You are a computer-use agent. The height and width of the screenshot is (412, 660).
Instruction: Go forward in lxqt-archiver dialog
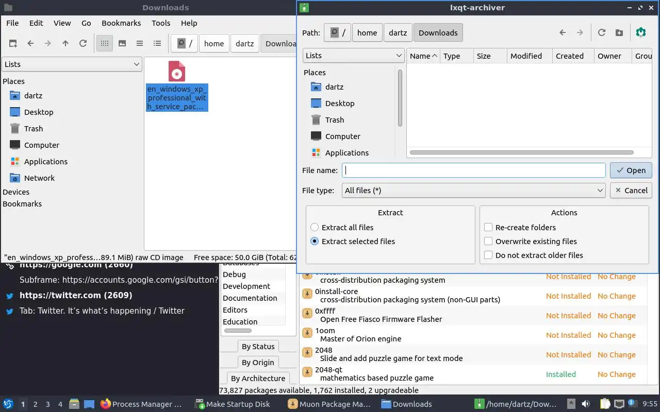coord(580,32)
